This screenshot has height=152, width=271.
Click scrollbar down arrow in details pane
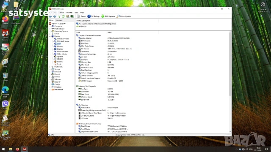pos(230,132)
